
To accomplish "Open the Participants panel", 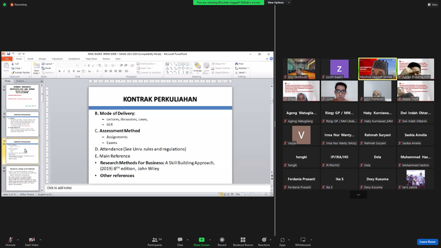I will click(155, 241).
